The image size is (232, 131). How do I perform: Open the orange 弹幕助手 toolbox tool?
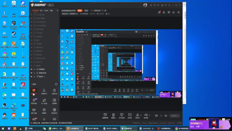coord(34,91)
